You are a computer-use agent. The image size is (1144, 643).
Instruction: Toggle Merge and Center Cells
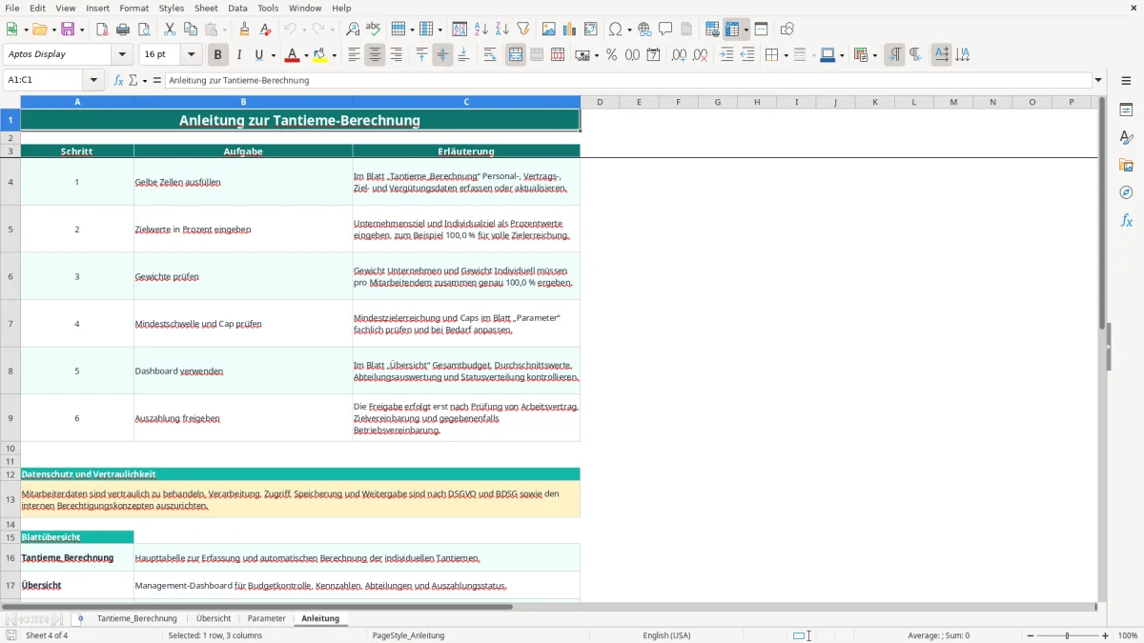pos(516,55)
